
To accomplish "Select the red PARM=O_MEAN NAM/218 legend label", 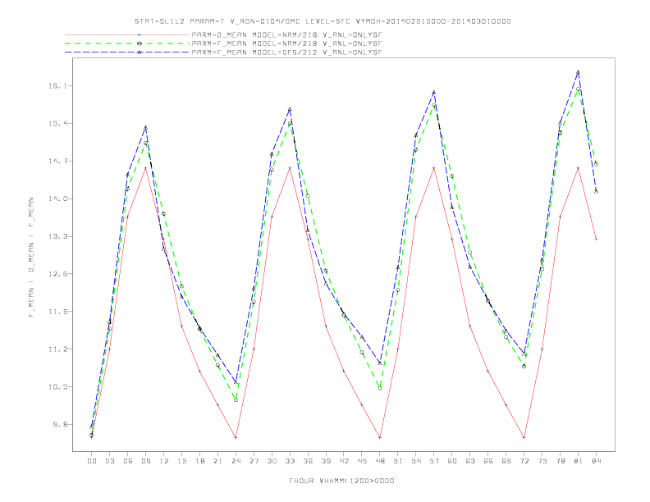I will [286, 35].
